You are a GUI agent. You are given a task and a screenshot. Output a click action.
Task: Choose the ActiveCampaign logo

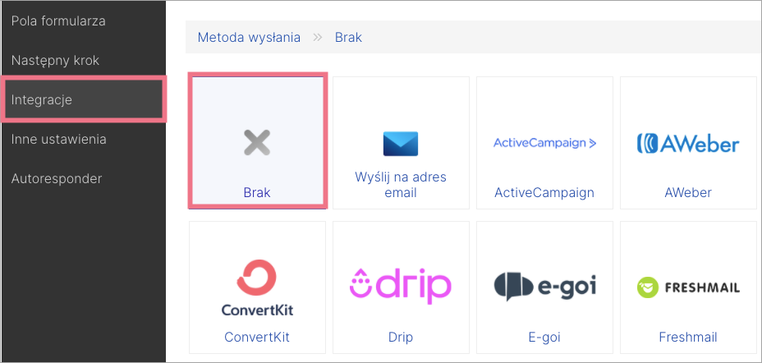[x=544, y=143]
